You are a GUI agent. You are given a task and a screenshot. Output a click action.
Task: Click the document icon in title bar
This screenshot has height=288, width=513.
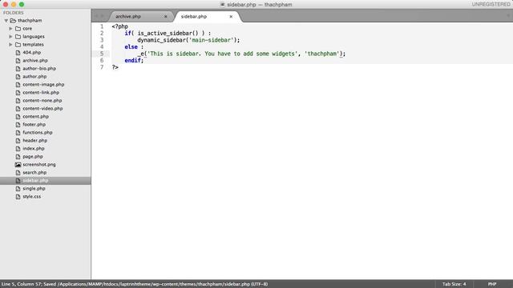click(223, 5)
